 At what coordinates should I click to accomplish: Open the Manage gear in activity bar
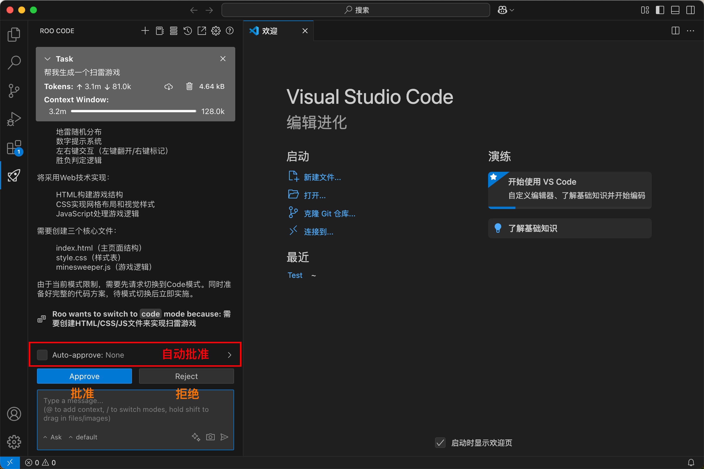pos(14,442)
